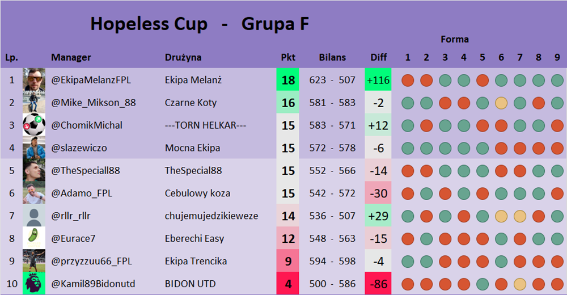Select the yellow form dot in BIDON UTD row
Viewport: 567px width, 295px height.
click(519, 284)
